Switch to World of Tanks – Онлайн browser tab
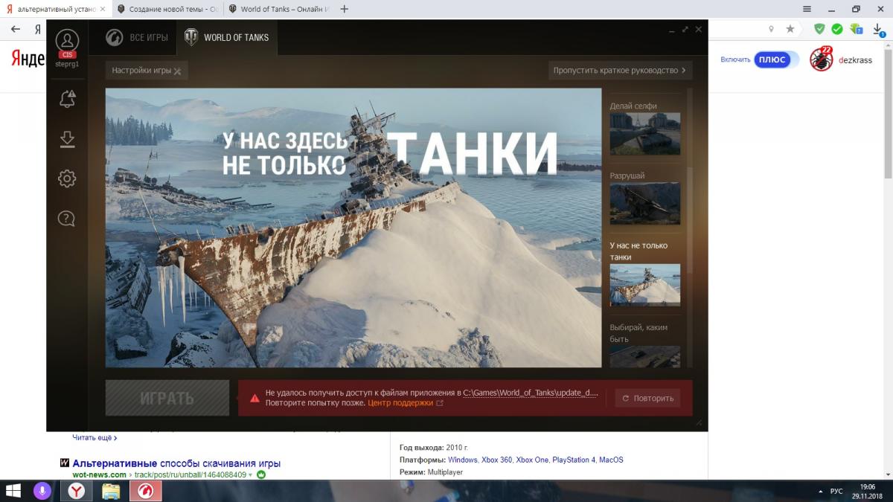This screenshot has height=502, width=893. point(279,9)
